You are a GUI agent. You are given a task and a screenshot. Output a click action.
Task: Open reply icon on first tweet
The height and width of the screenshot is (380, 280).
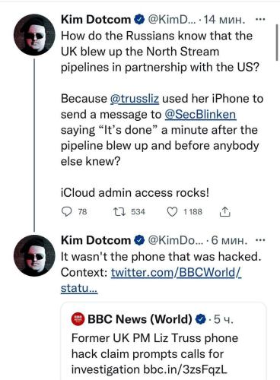[x=67, y=211]
